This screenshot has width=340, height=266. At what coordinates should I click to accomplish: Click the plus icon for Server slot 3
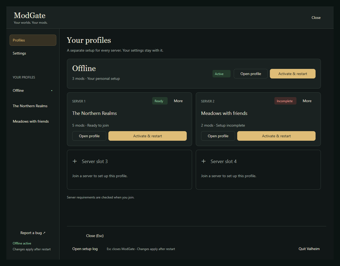[x=75, y=161]
